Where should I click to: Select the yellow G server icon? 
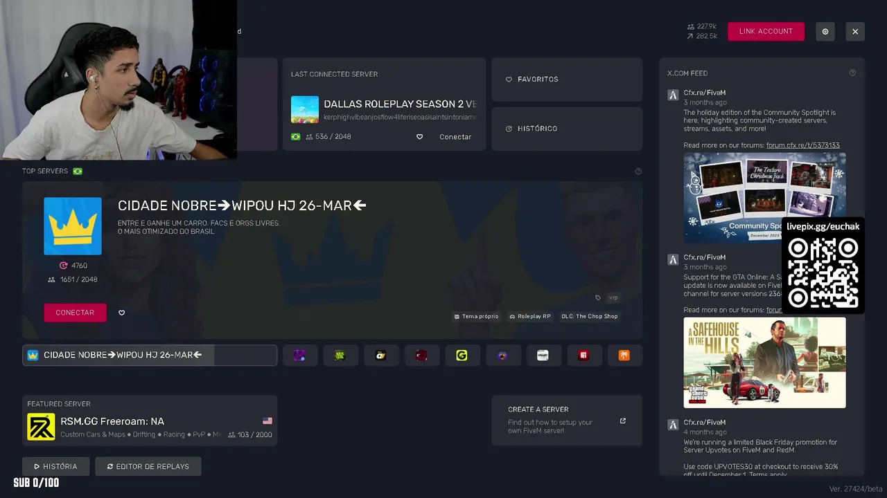pyautogui.click(x=462, y=355)
